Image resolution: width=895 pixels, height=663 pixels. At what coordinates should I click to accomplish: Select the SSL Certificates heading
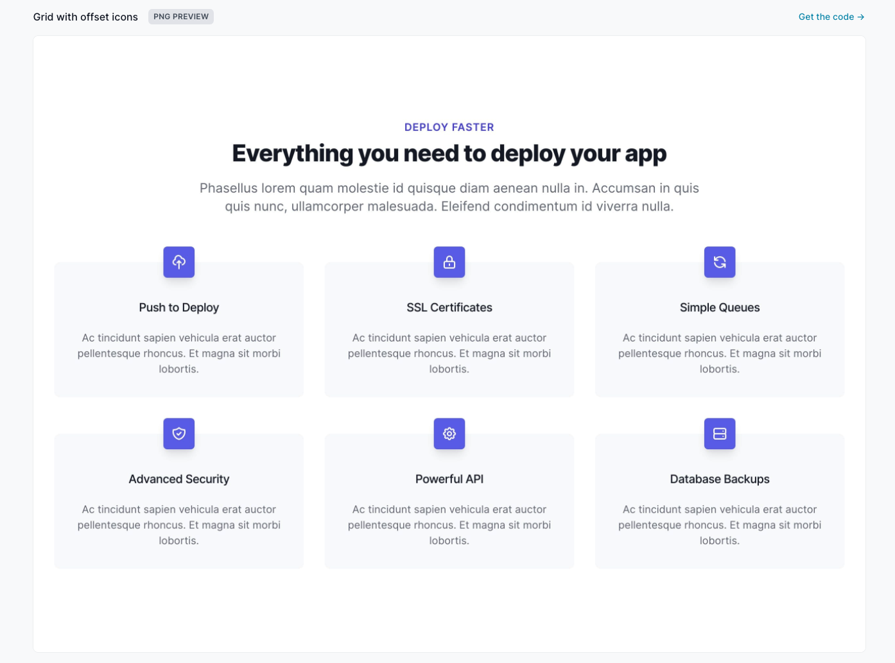coord(449,307)
